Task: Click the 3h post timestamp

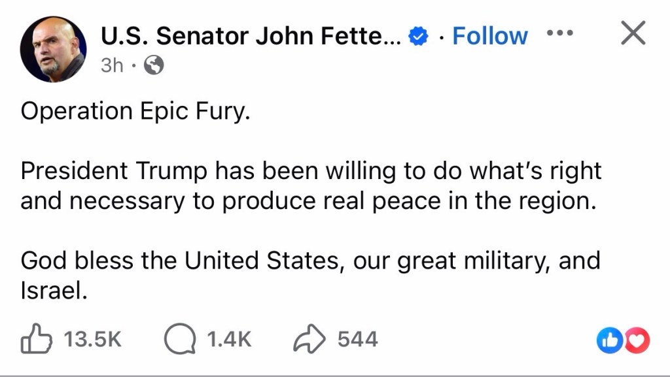Action: pyautogui.click(x=111, y=65)
